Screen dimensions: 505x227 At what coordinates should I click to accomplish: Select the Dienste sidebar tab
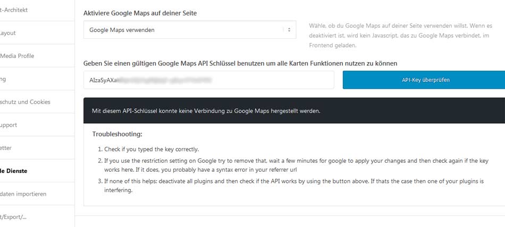click(37, 171)
